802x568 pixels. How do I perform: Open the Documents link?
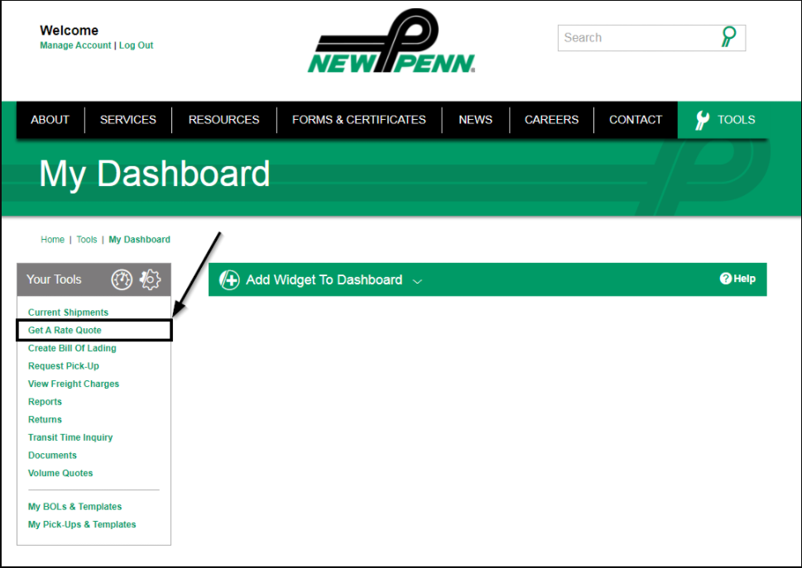click(52, 455)
